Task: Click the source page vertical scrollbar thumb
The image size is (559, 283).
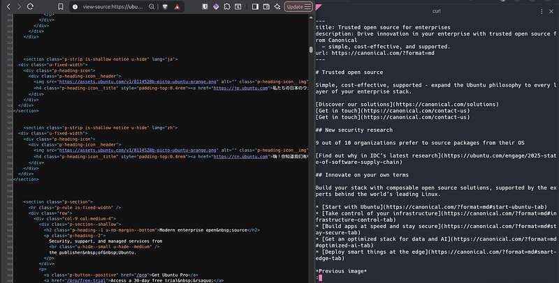Action: click(x=311, y=49)
